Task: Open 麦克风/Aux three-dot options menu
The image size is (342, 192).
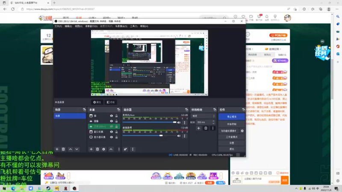Action: click(185, 122)
